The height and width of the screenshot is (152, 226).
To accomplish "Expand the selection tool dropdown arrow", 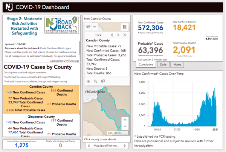I will 95,26.
